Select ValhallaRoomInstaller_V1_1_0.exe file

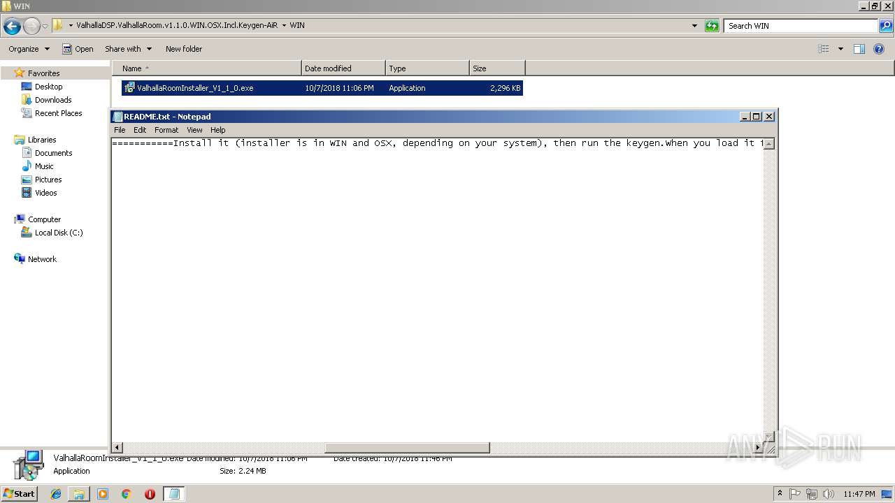pos(322,88)
